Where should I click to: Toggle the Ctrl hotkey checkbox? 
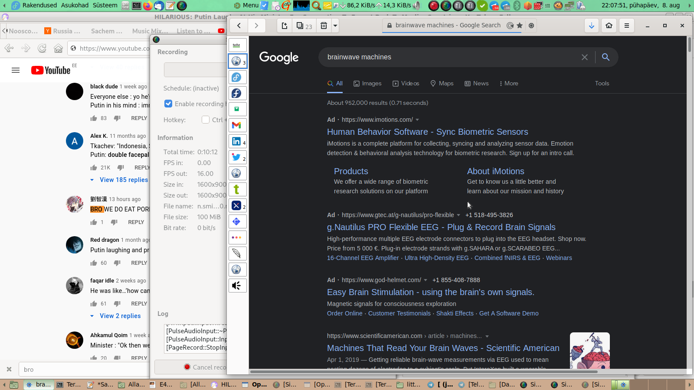tap(206, 120)
